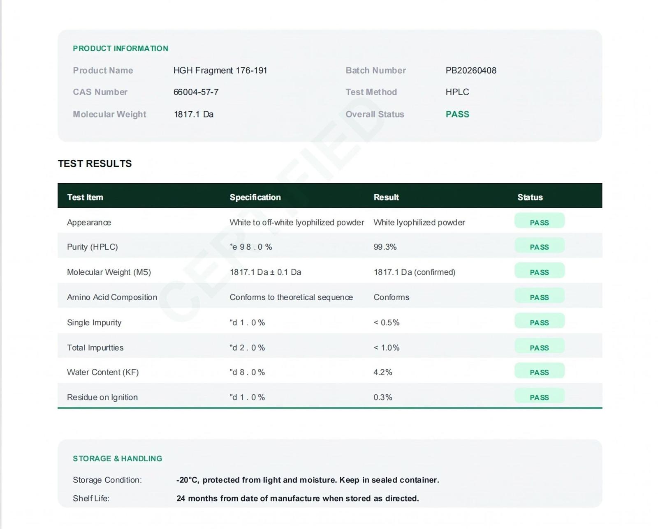This screenshot has height=529, width=658.
Task: Click the Test Method value "HPLC"
Action: [457, 92]
